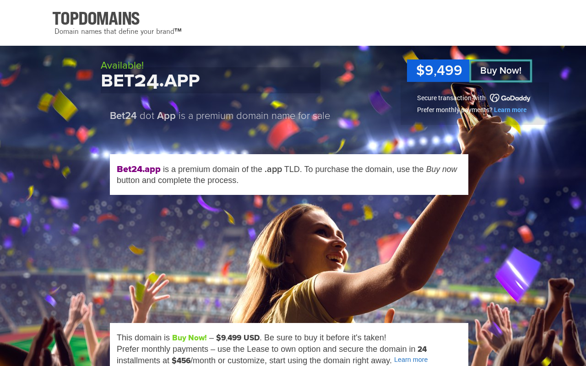
Task: Click the TOPDOMAINS logo
Action: click(96, 19)
